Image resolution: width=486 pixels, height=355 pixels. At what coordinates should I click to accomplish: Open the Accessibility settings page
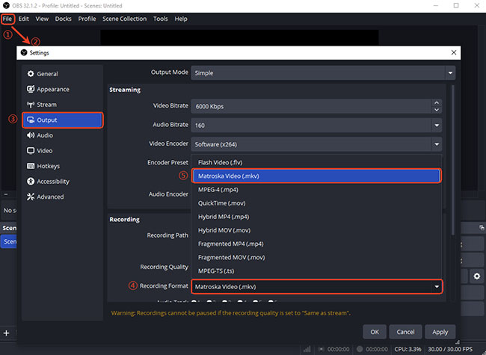point(62,182)
